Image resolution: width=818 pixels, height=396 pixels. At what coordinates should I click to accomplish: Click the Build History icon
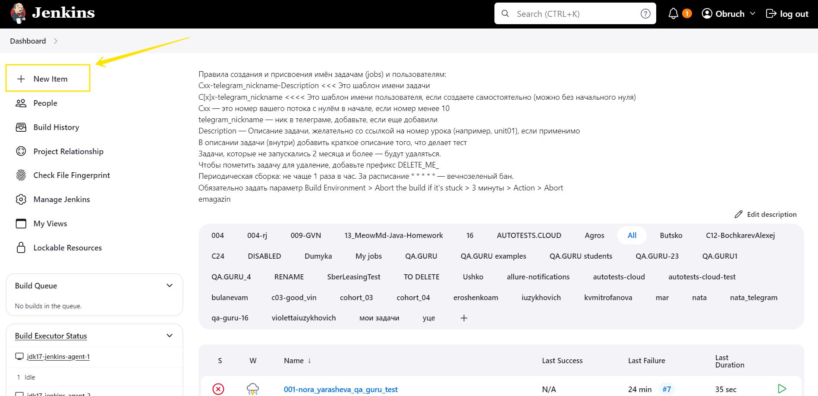pos(21,127)
